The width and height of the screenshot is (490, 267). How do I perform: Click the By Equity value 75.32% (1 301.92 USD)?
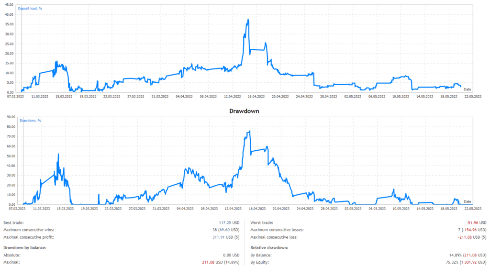(x=464, y=262)
